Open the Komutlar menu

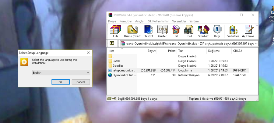click(x=126, y=21)
